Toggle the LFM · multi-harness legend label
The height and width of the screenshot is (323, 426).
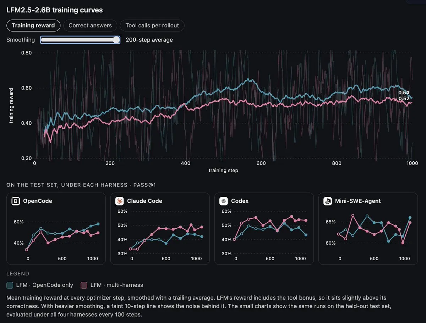[x=117, y=285]
